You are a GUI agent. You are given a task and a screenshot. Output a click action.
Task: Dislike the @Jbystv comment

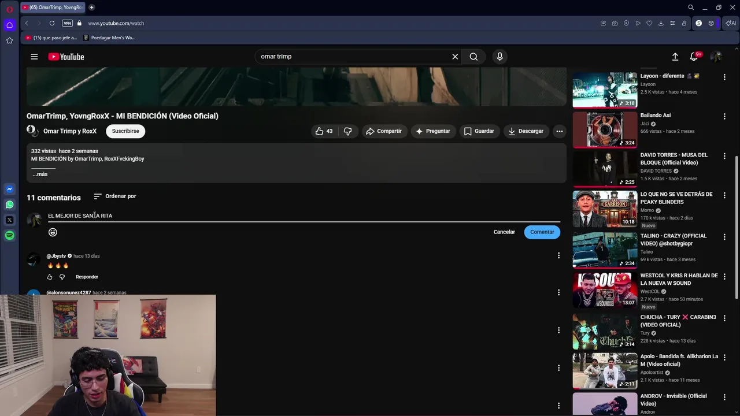(62, 277)
